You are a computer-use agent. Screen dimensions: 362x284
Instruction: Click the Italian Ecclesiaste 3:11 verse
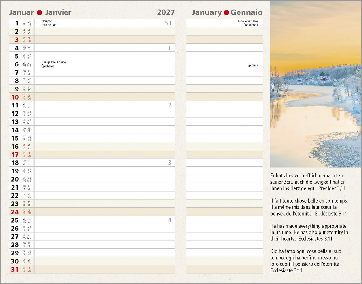click(x=306, y=261)
